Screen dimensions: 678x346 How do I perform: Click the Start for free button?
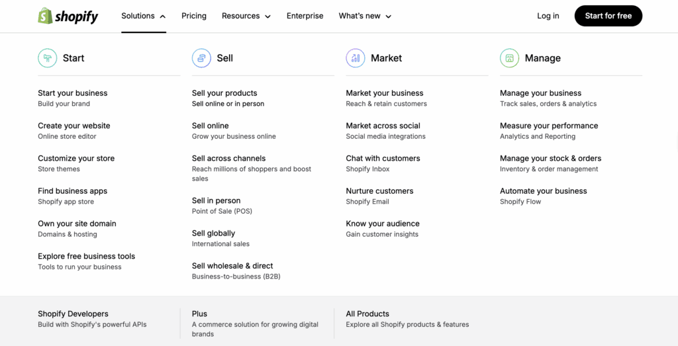(x=608, y=16)
